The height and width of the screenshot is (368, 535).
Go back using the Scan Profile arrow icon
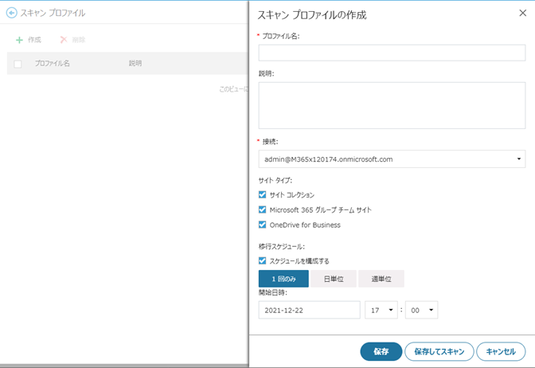pyautogui.click(x=12, y=13)
